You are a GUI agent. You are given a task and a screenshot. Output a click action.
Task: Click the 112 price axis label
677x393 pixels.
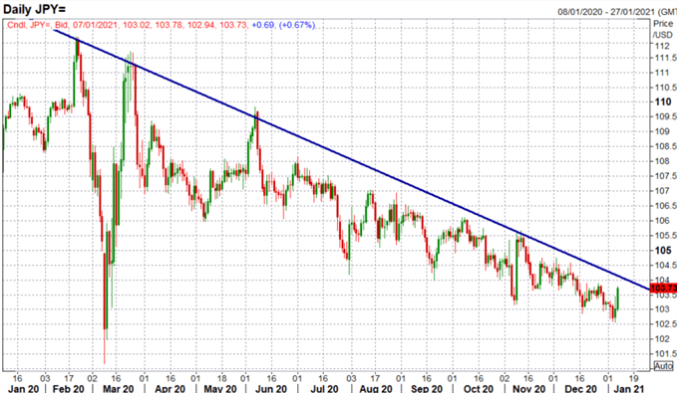[x=662, y=46]
